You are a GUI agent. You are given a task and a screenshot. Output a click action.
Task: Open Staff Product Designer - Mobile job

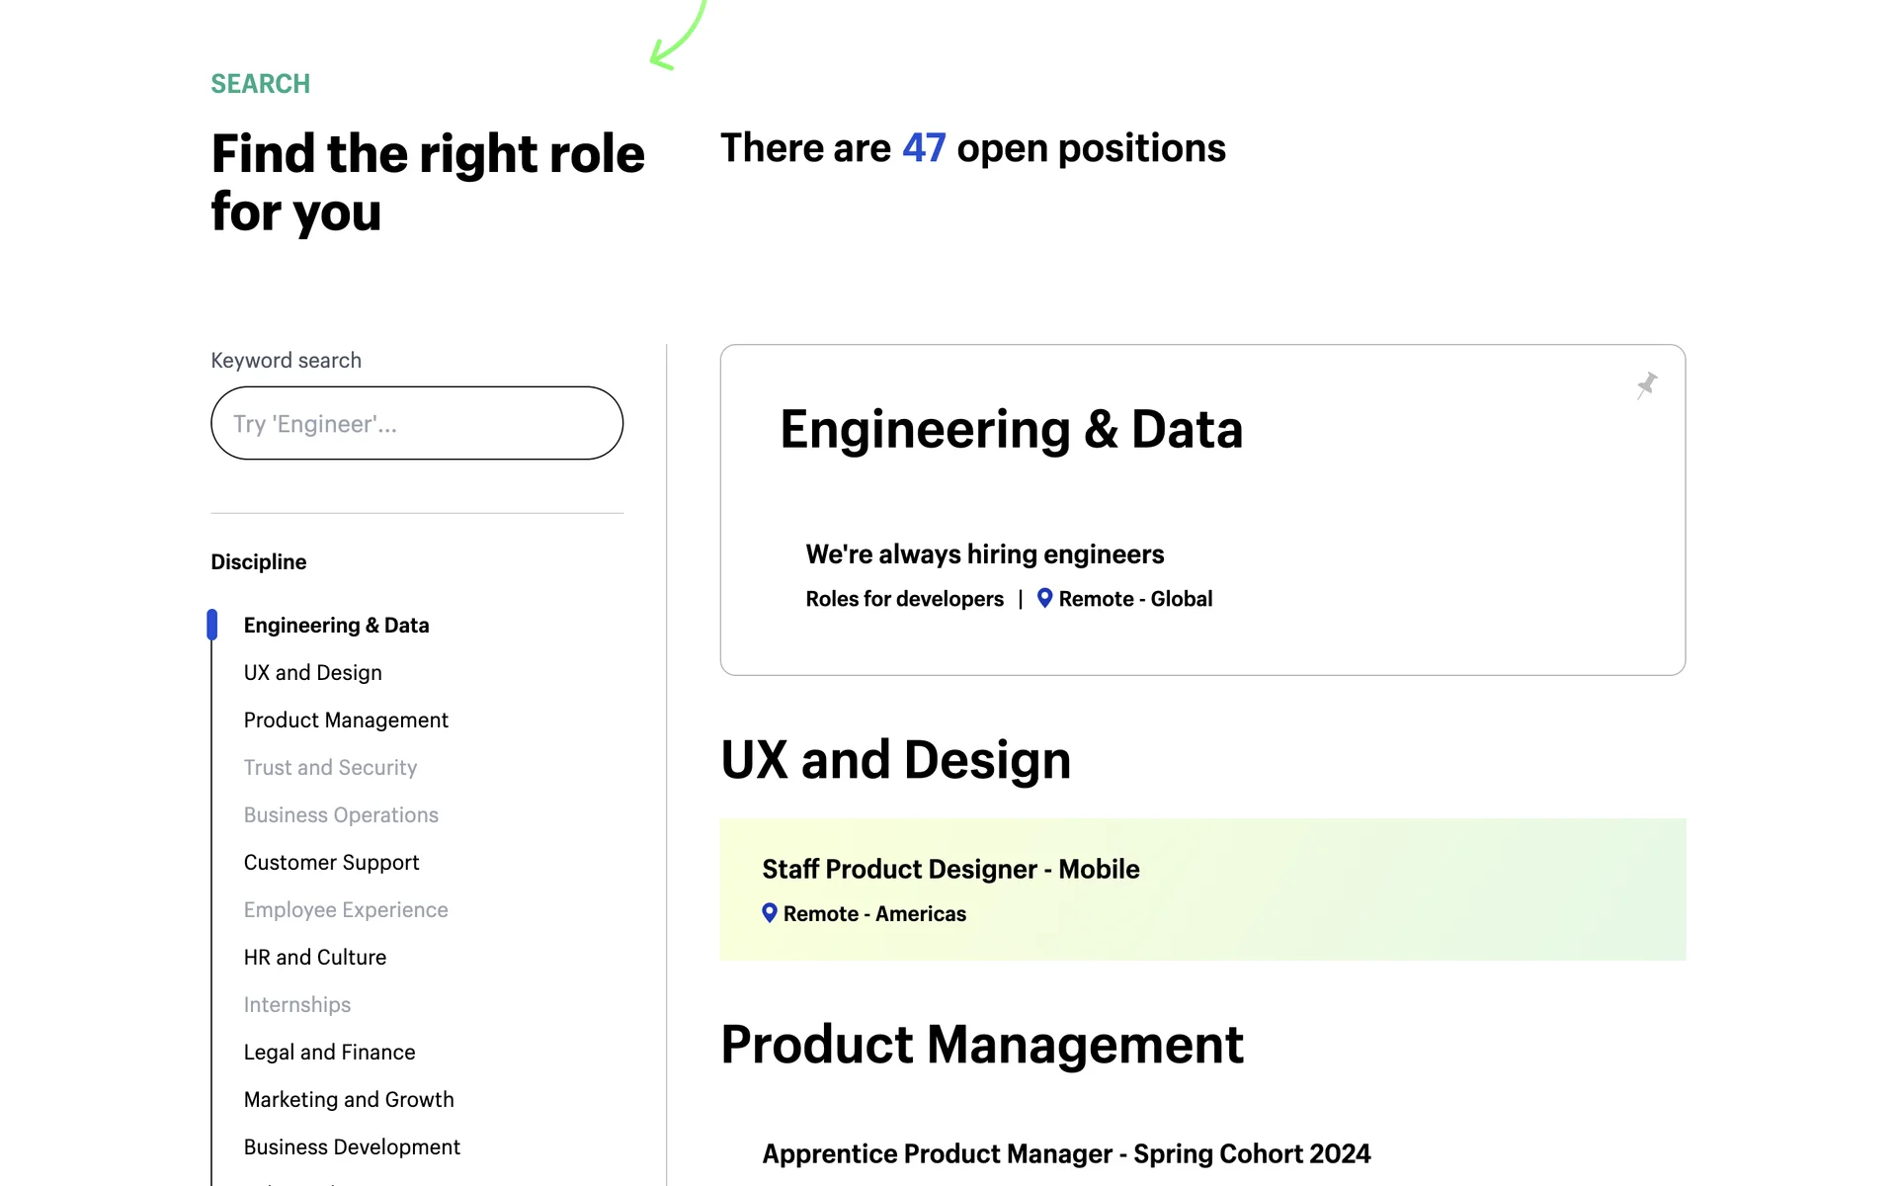[950, 870]
